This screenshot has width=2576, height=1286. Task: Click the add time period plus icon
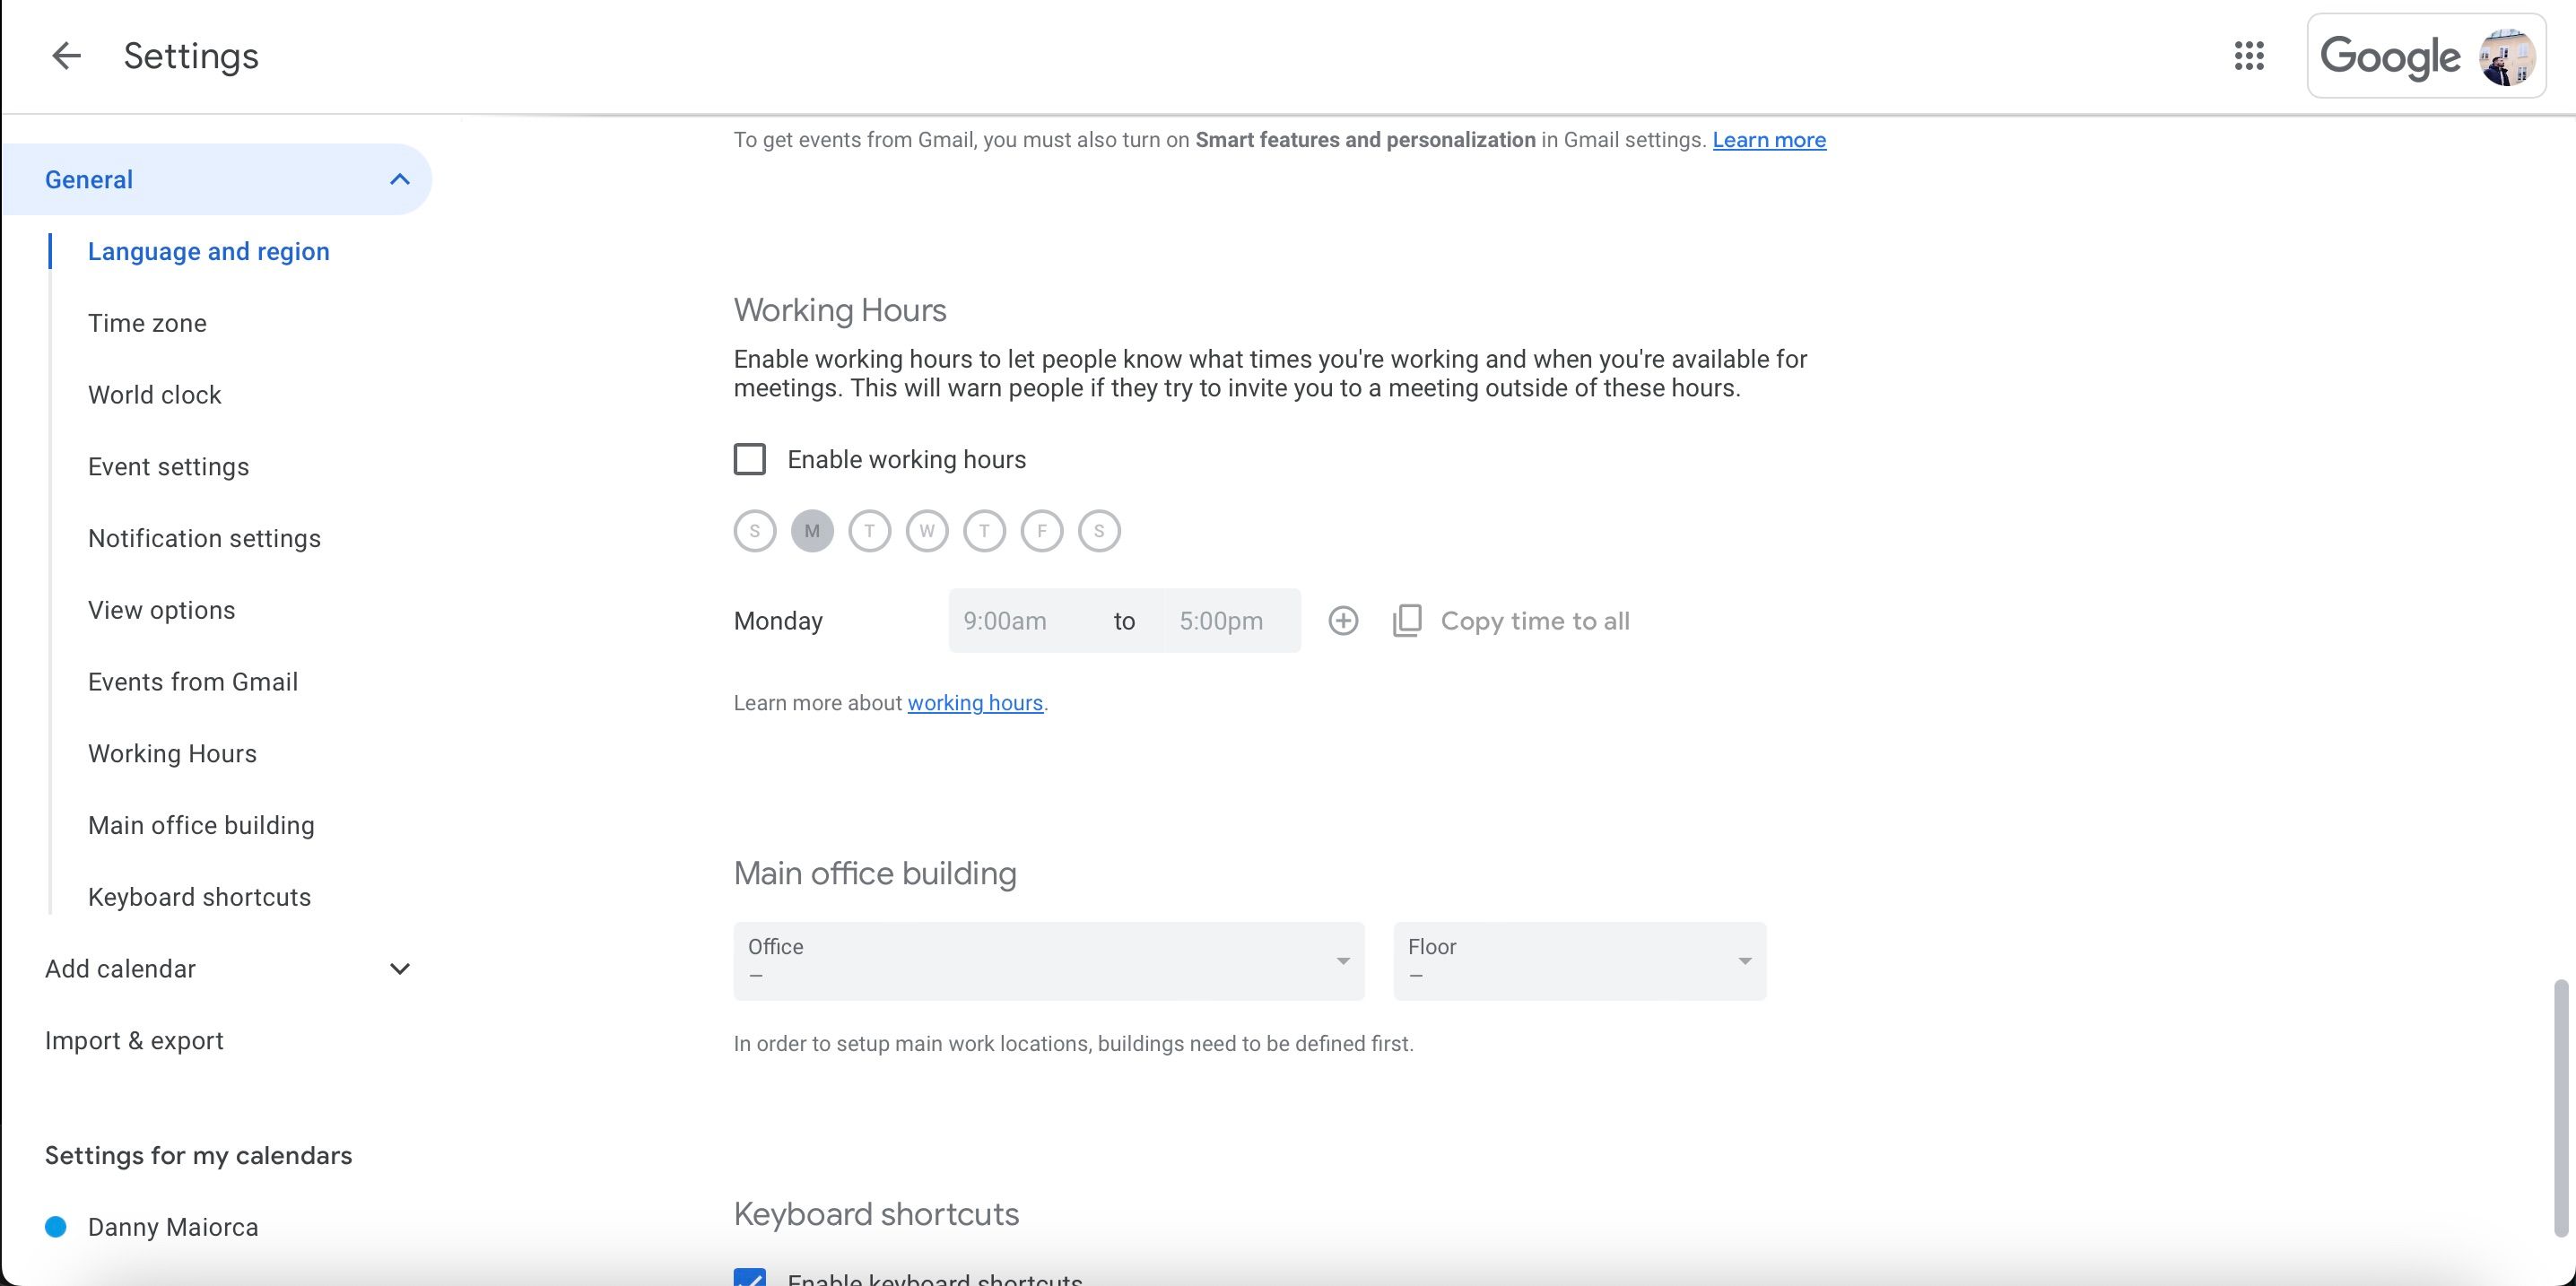click(x=1343, y=621)
